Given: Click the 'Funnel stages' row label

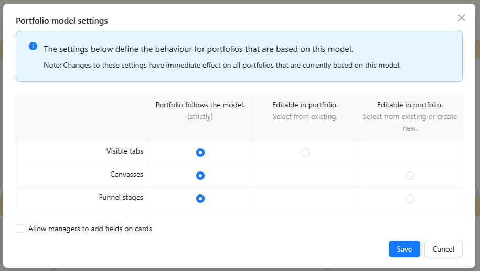Looking at the screenshot, I should 121,198.
